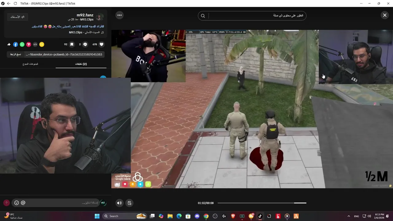The height and width of the screenshot is (221, 393).
Task: Seek on the video progress bar
Action: pos(262,203)
